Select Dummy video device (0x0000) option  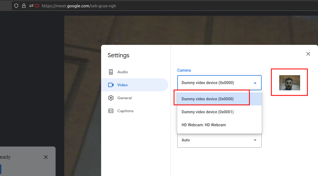(x=208, y=99)
